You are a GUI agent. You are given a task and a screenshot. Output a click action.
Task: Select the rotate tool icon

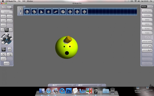pos(10,49)
